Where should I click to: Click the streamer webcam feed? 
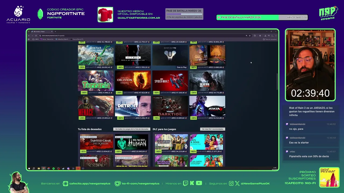tap(310, 65)
